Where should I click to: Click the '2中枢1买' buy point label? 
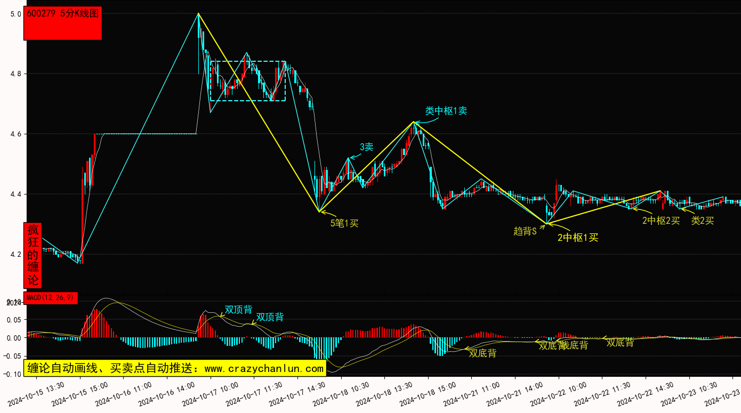click(578, 238)
